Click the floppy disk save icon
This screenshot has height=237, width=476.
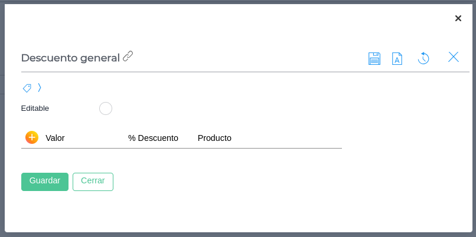click(x=374, y=58)
